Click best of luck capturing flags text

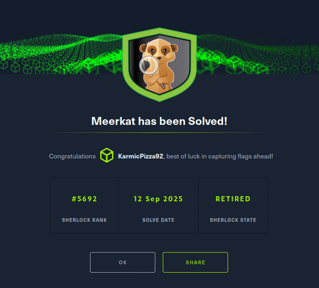220,156
